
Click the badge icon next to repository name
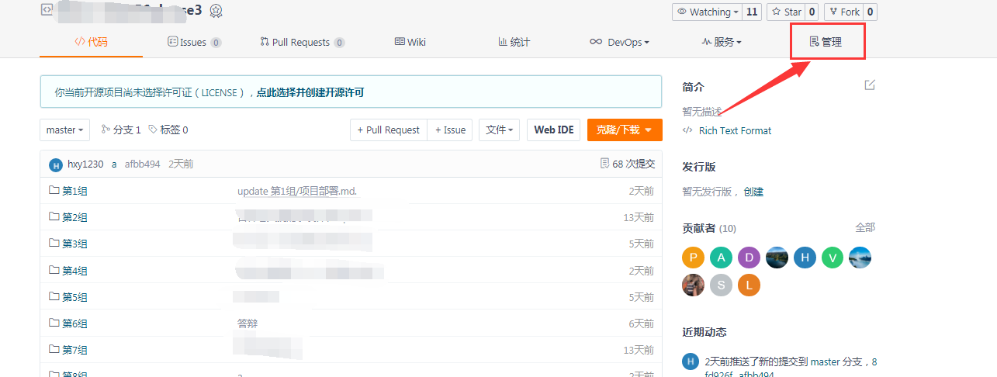pyautogui.click(x=216, y=11)
